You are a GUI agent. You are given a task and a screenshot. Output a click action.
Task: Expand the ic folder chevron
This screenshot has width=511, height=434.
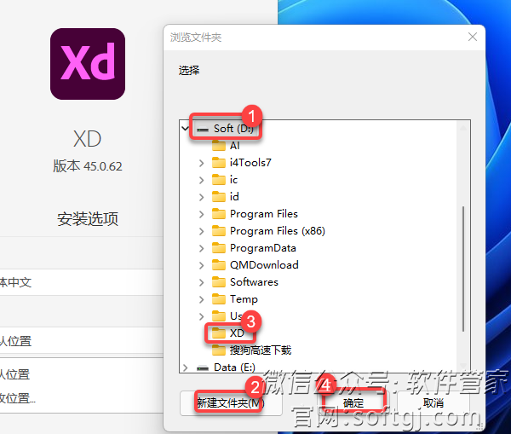pyautogui.click(x=201, y=180)
